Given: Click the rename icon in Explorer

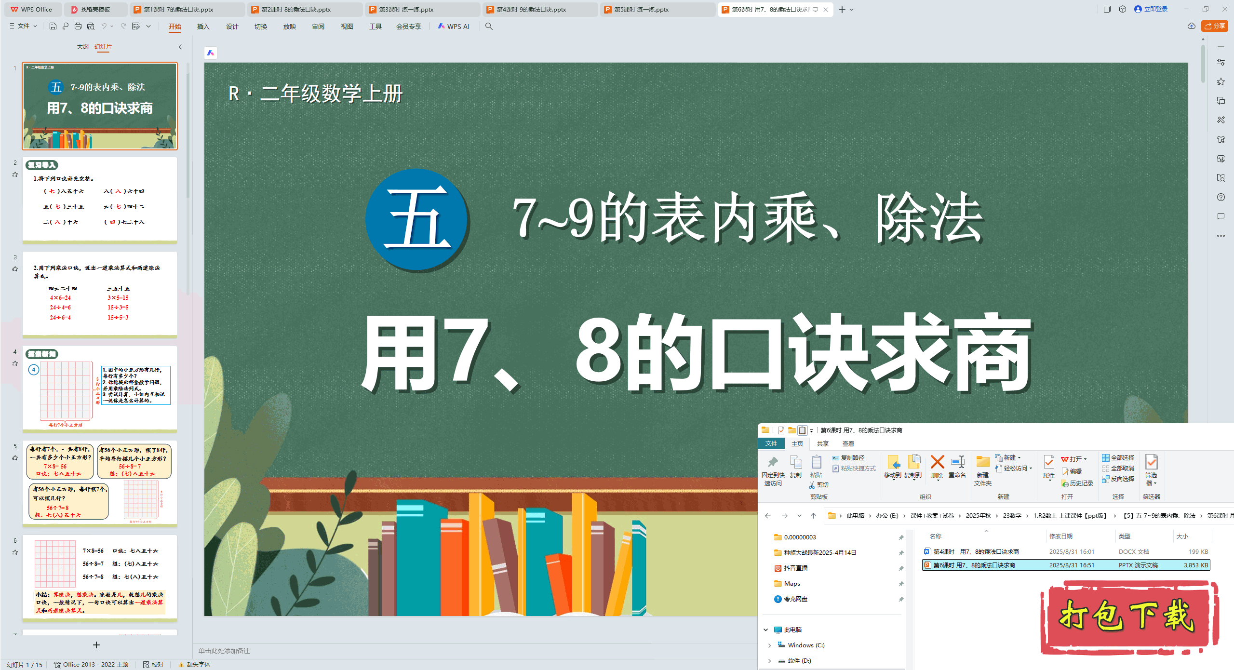Looking at the screenshot, I should tap(957, 463).
